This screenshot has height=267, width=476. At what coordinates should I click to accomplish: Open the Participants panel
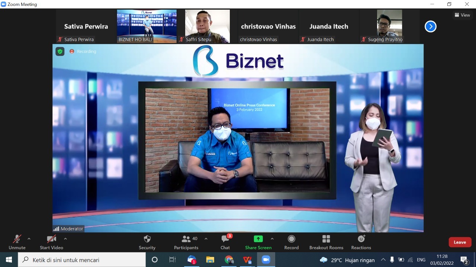coord(186,243)
